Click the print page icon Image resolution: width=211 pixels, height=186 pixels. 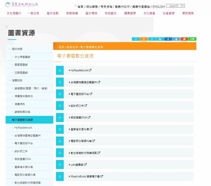coord(160,39)
